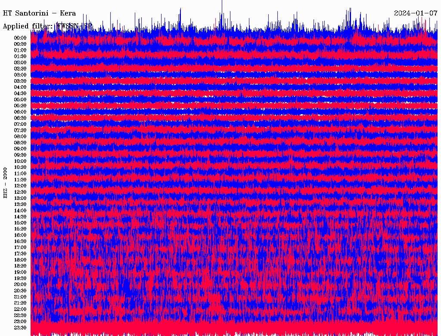
Task: Click the 23:00 time marker
Action: coord(20,321)
